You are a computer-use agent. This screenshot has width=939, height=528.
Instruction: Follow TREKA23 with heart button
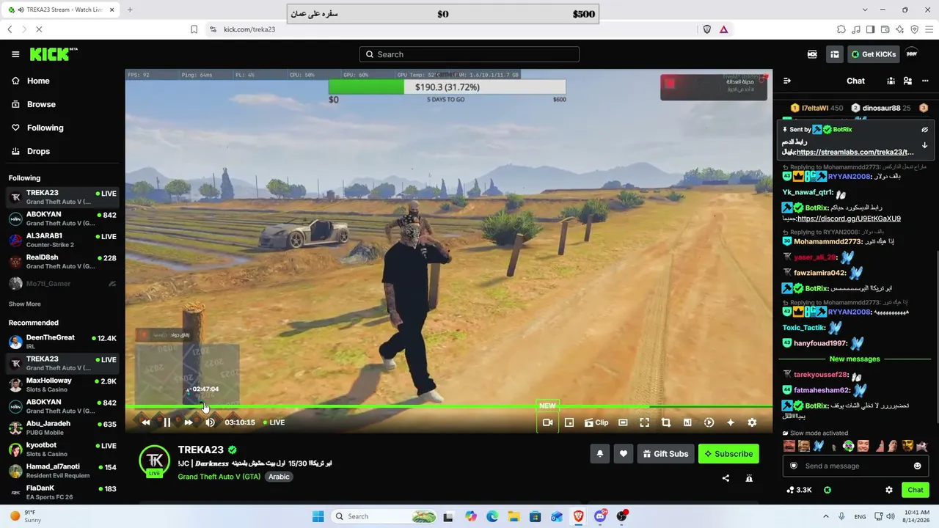[x=624, y=454]
